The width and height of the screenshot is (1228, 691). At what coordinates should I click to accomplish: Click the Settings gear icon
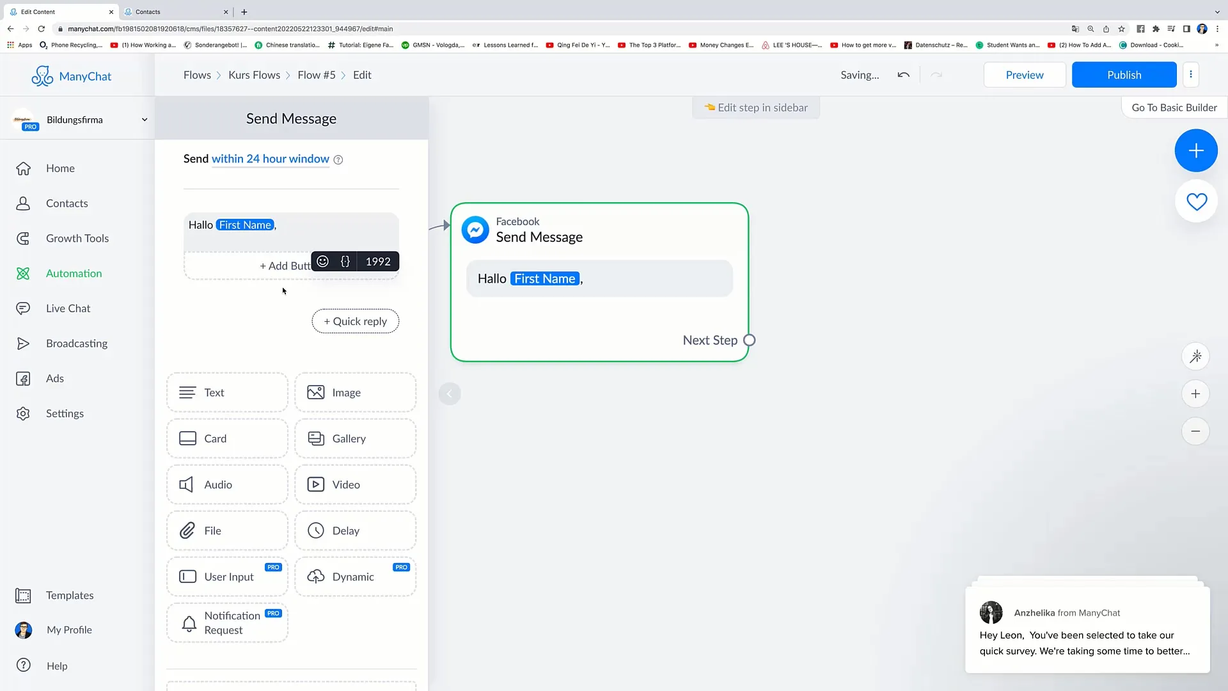coord(23,413)
